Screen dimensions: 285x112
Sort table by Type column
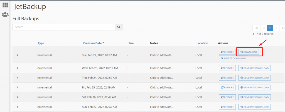point(41,43)
